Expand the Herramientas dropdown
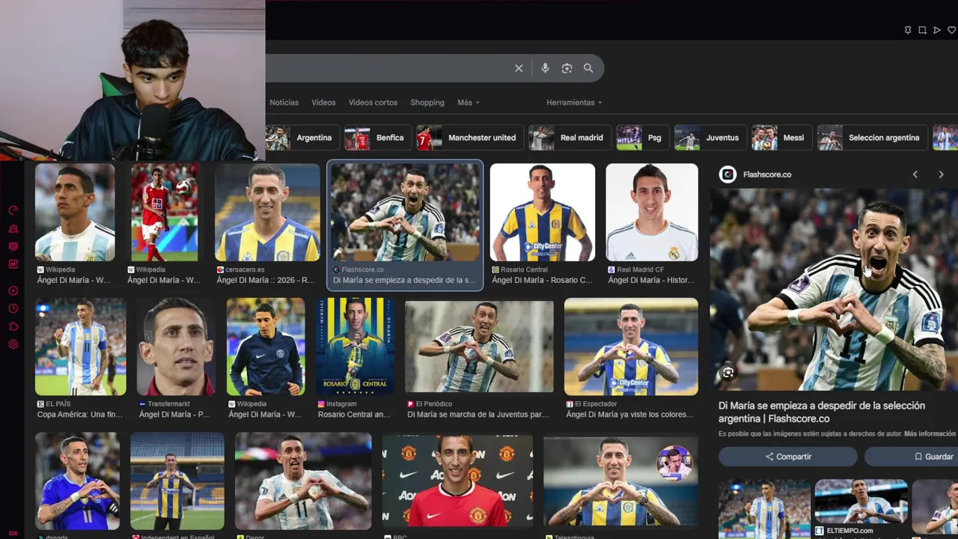 click(574, 103)
